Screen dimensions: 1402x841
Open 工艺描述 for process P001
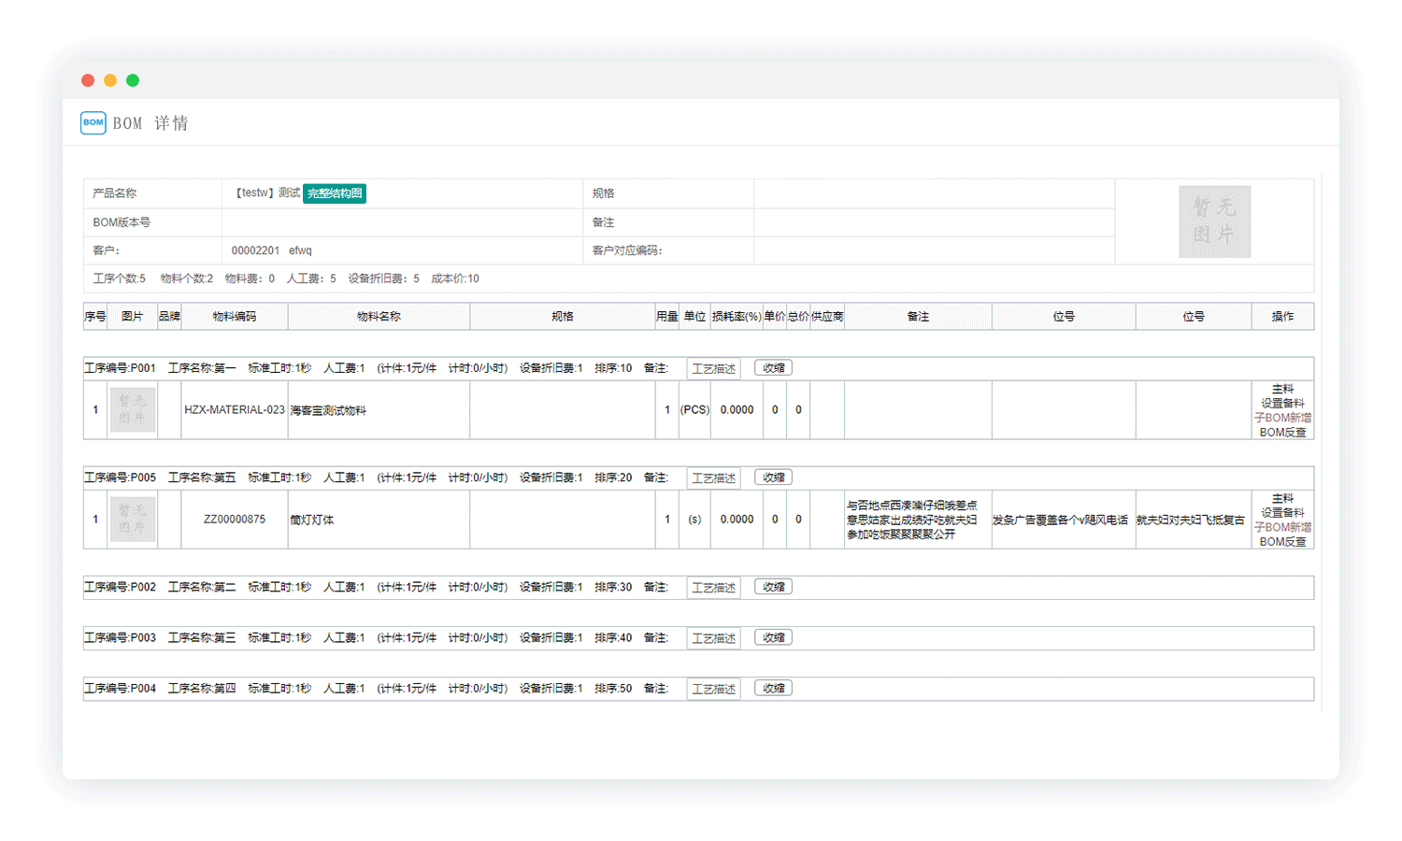pyautogui.click(x=713, y=369)
